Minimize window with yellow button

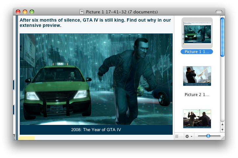25,12
